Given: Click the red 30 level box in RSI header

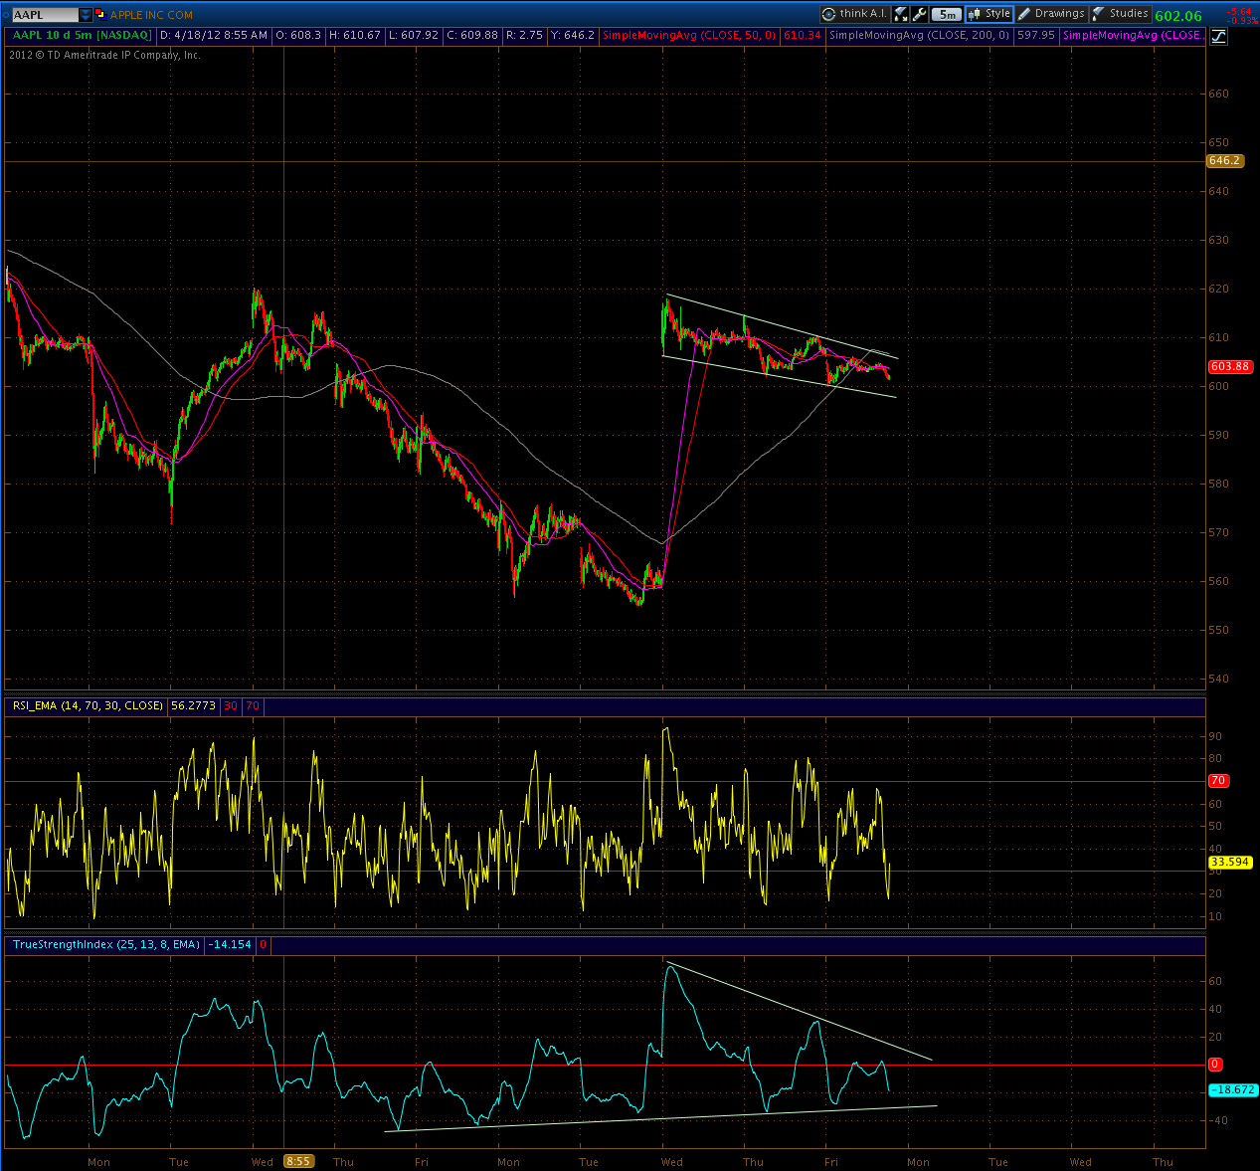Looking at the screenshot, I should click(231, 705).
